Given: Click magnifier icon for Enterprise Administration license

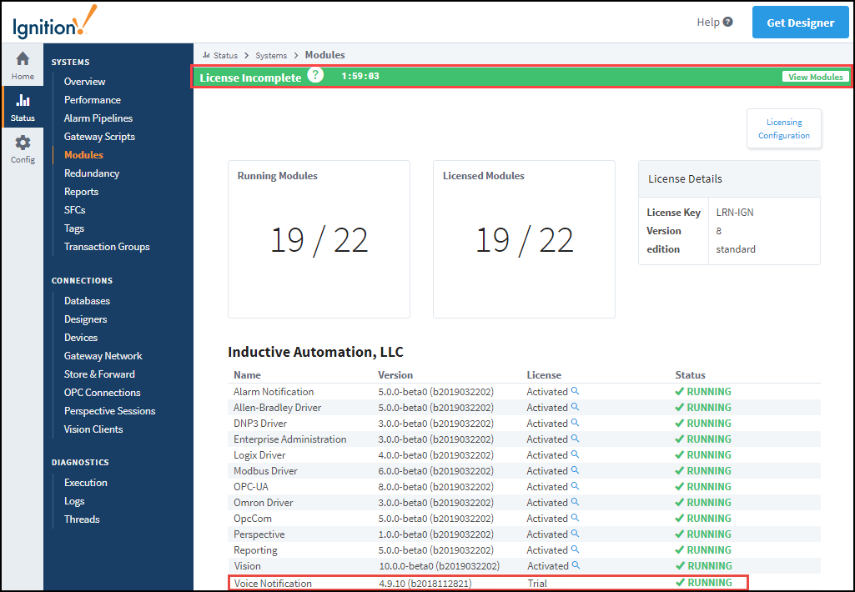Looking at the screenshot, I should (x=575, y=439).
